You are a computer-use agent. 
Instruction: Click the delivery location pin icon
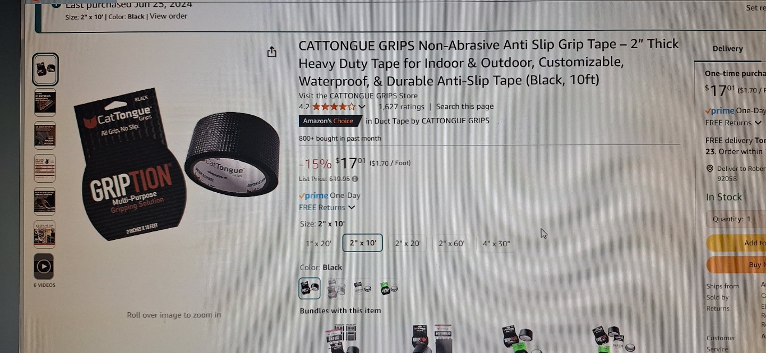[x=710, y=169]
